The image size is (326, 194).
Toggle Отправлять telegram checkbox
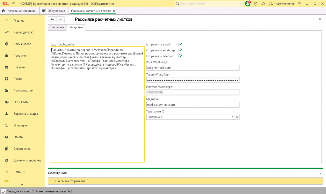click(x=180, y=56)
